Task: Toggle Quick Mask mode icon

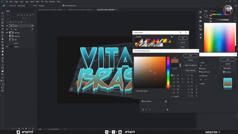Action: (x=3, y=87)
